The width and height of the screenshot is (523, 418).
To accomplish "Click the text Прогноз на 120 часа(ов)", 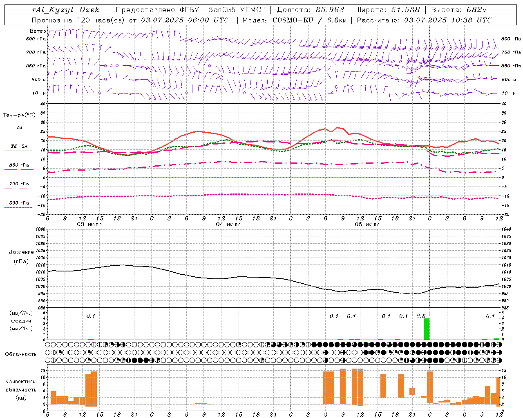I will point(78,20).
